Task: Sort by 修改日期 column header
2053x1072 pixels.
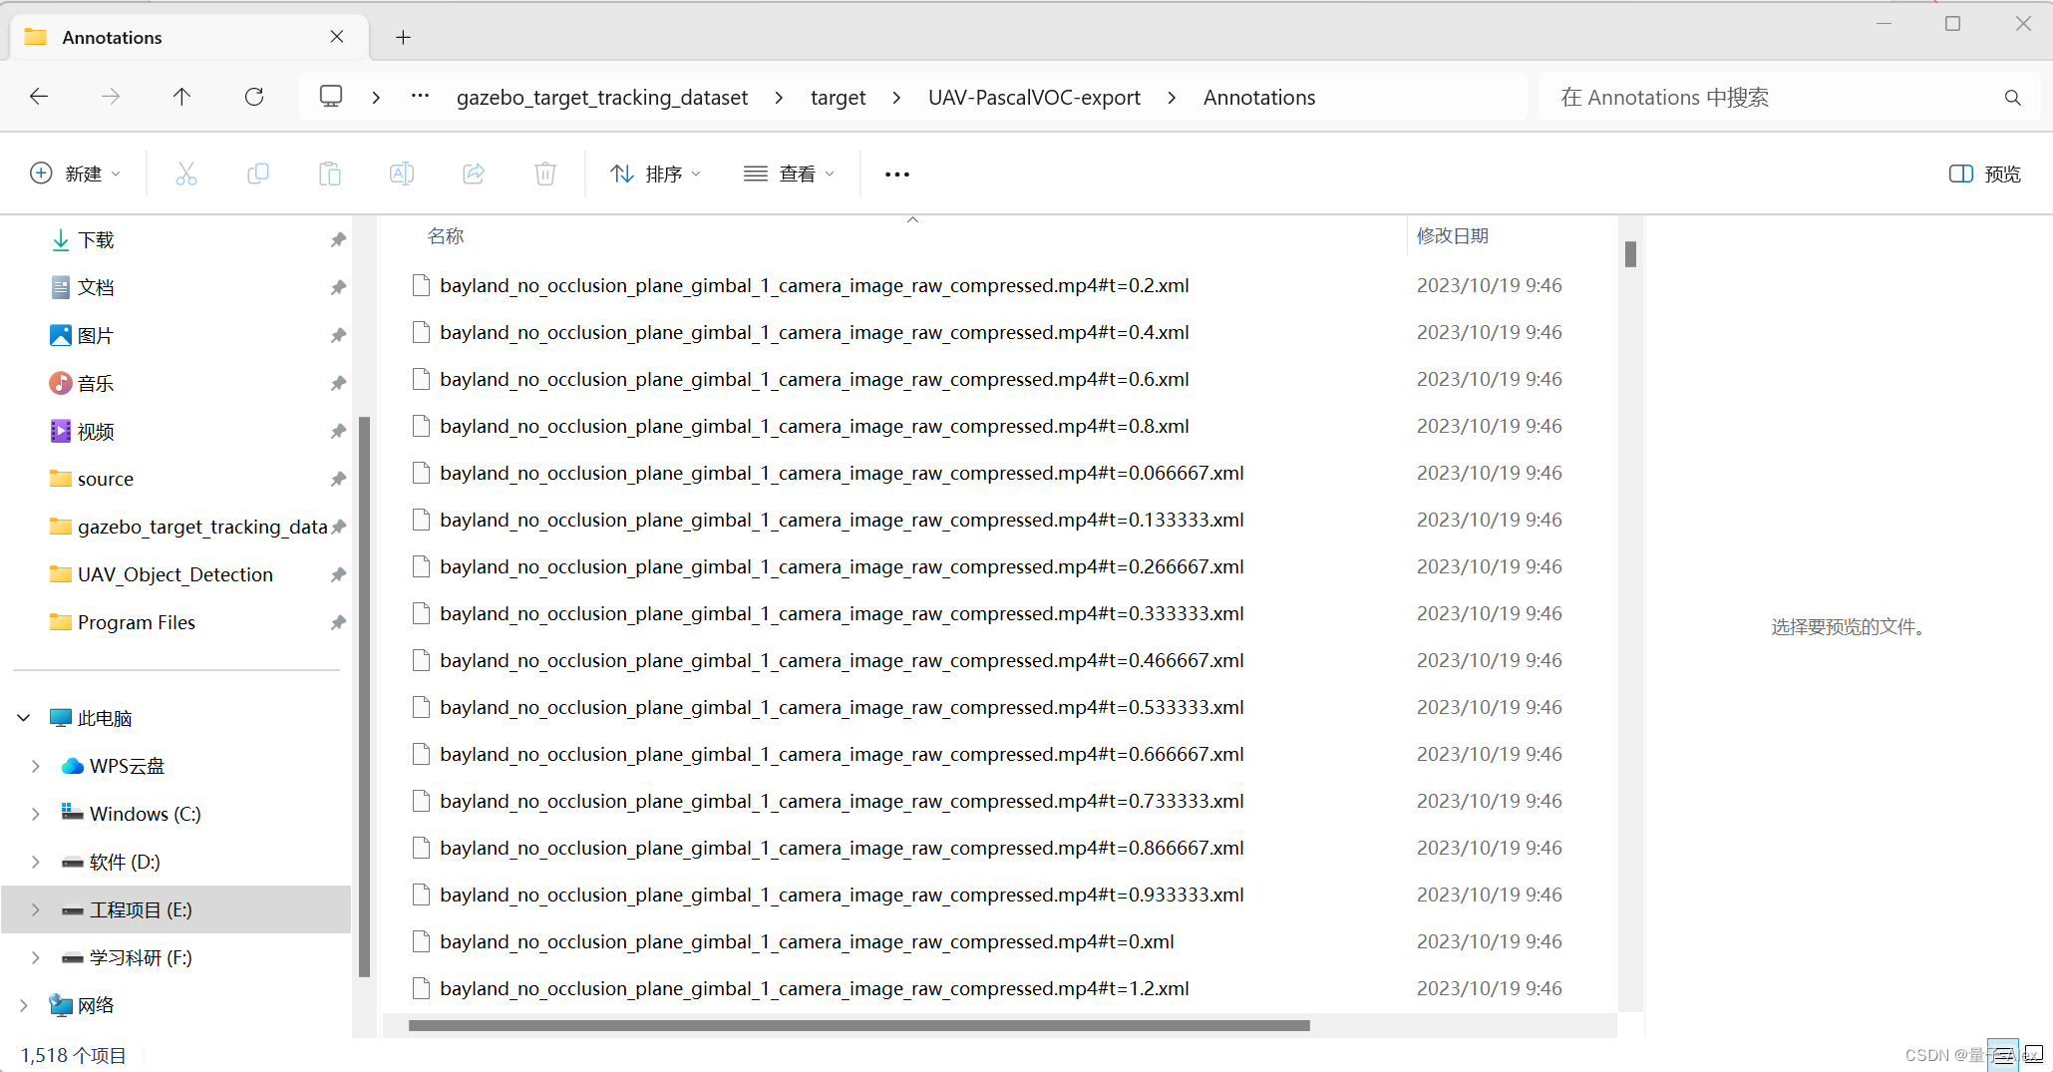Action: tap(1453, 236)
